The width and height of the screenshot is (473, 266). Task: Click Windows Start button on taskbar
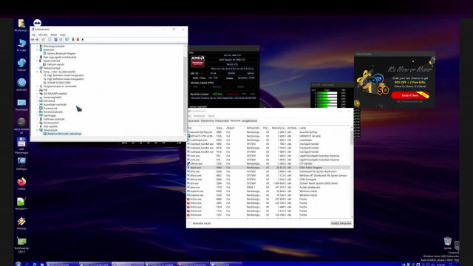pos(18,264)
